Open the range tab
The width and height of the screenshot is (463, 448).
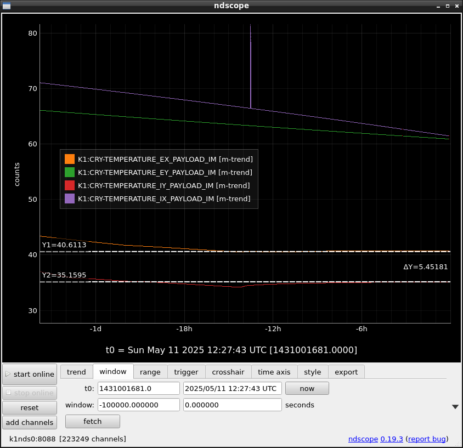tap(150, 372)
